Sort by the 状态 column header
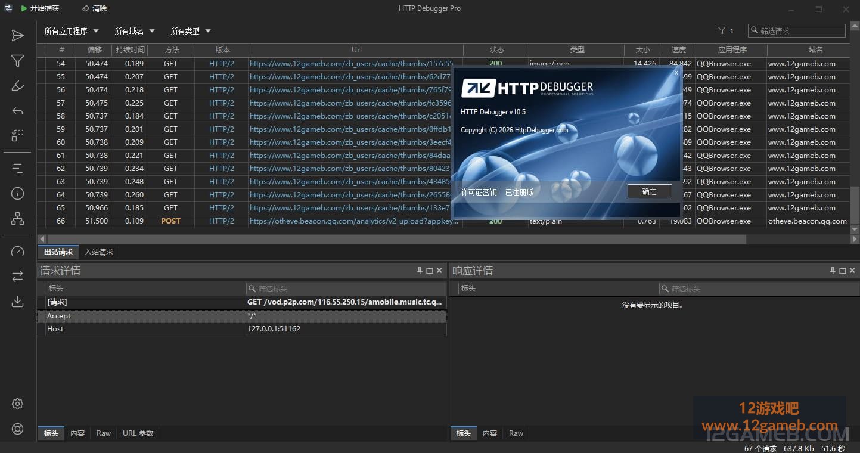 point(496,50)
